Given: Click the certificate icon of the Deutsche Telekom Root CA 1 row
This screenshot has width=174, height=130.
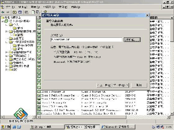Looking at the screenshot, I should coord(39,113).
